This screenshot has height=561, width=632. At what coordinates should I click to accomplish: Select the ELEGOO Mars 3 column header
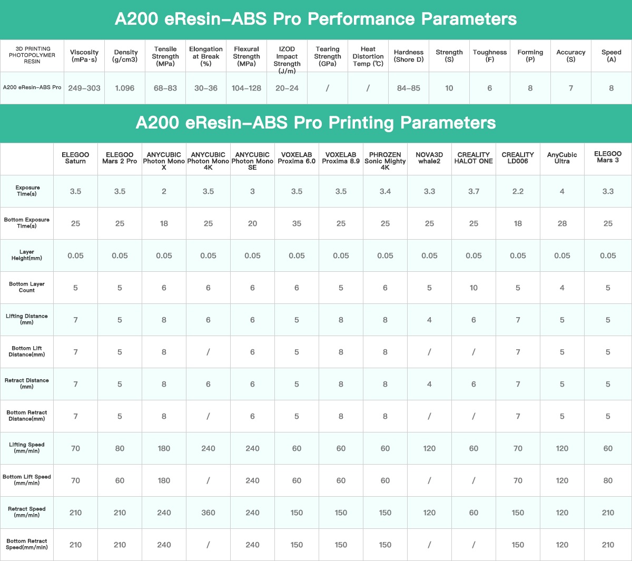tap(608, 157)
